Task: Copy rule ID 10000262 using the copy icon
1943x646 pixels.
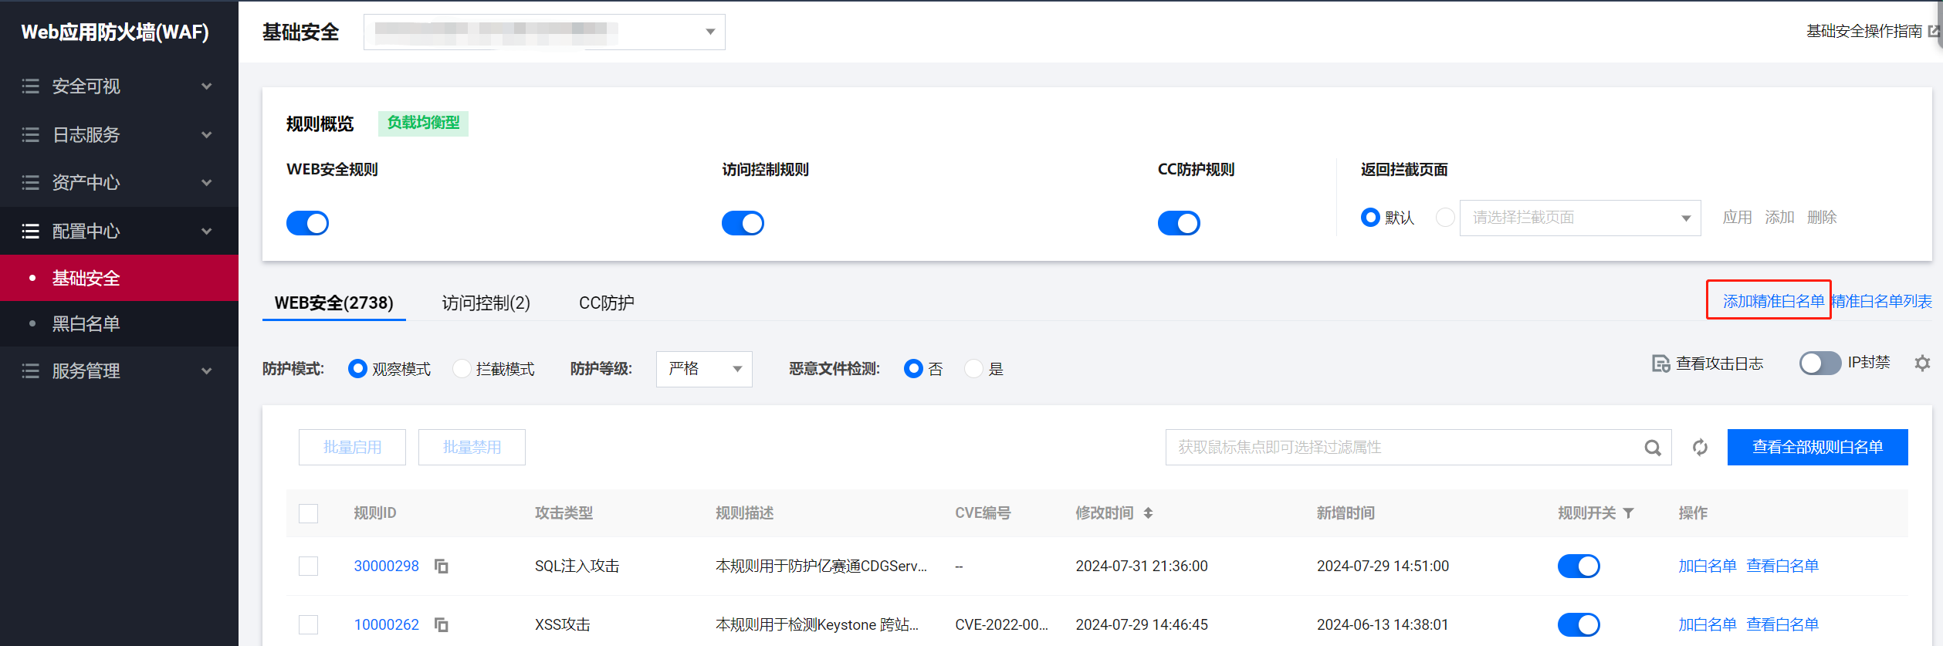Action: pos(442,624)
